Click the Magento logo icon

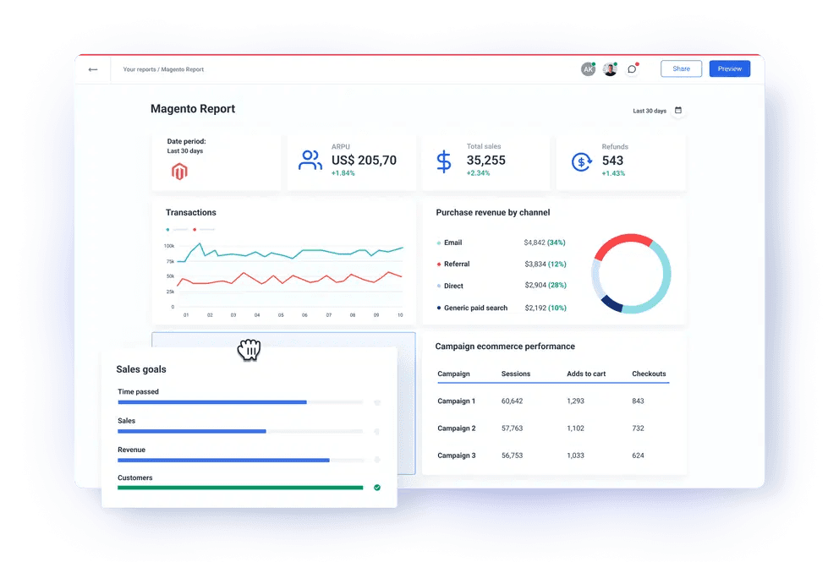coord(179,172)
